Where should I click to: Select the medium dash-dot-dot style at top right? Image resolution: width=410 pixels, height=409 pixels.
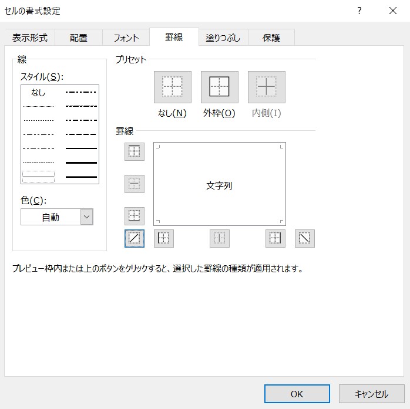tap(81, 92)
